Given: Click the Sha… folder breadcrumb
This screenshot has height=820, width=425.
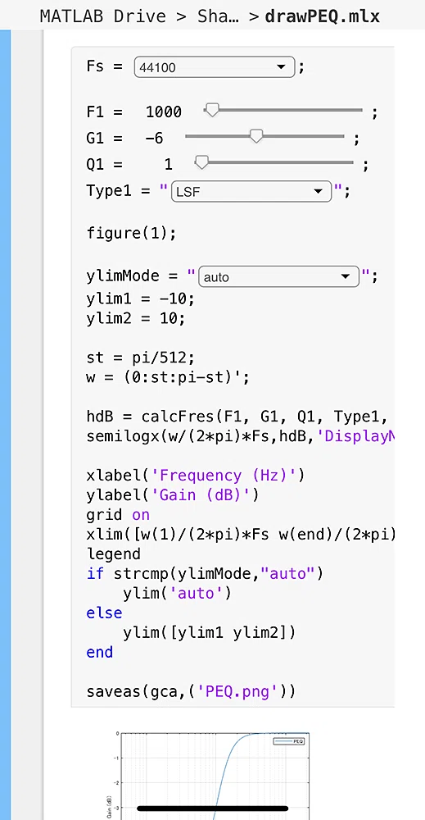Looking at the screenshot, I should (x=219, y=16).
